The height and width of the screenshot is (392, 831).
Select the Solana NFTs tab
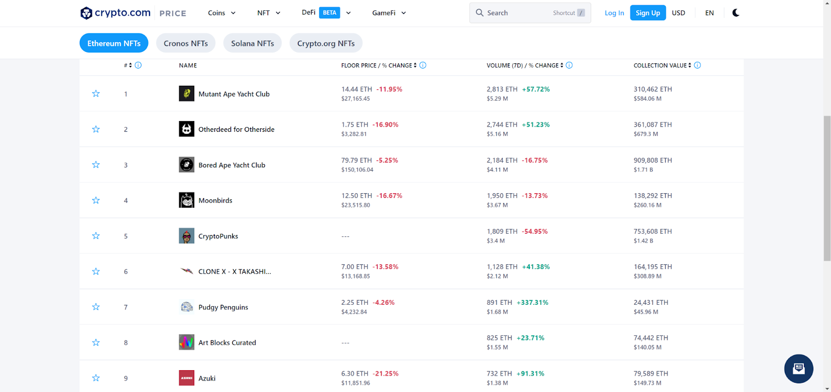(x=252, y=44)
